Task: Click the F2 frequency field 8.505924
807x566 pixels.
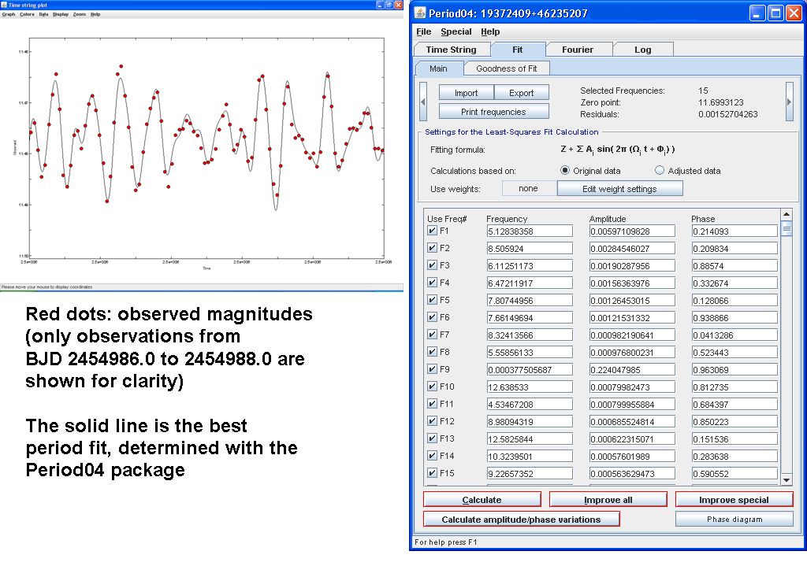Action: (x=530, y=249)
